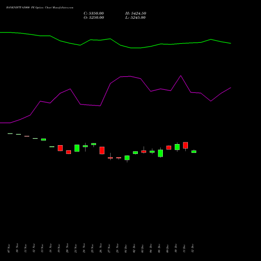Select the small red candlestick for 27 Nov
Screen dimensions: 261x261
pos(110,158)
